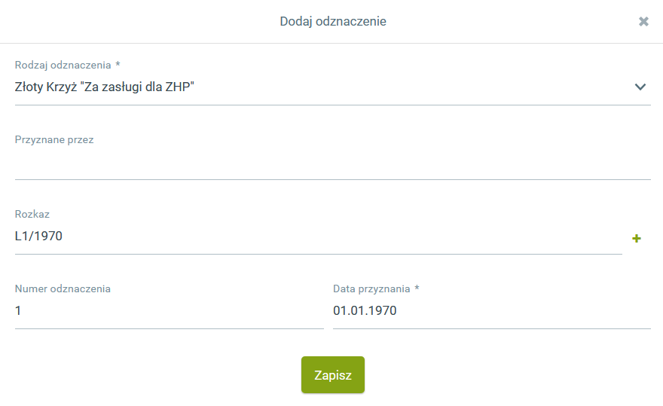Image resolution: width=663 pixels, height=406 pixels.
Task: Close the Dodaj odznaczenie dialog
Action: (x=643, y=22)
